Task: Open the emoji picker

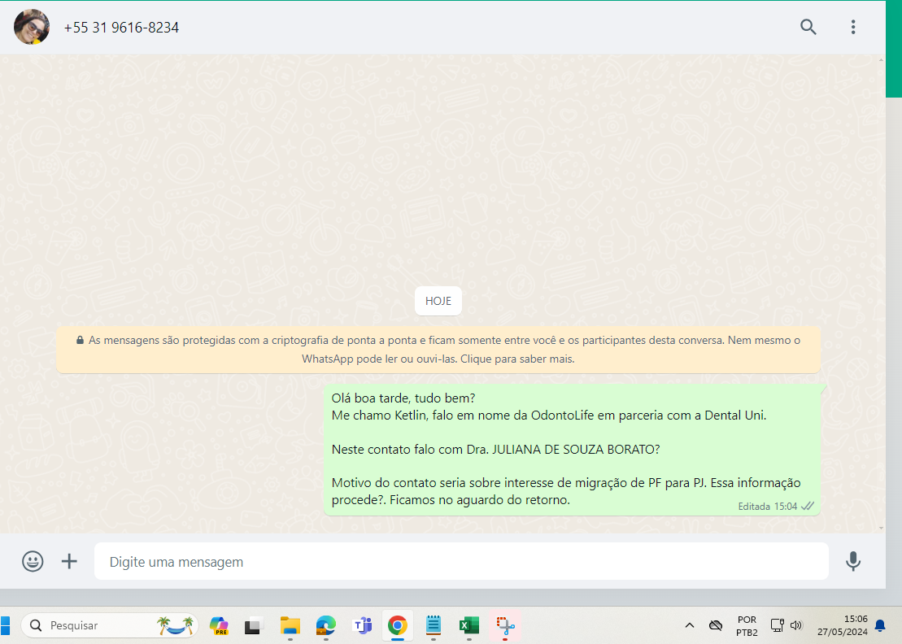Action: (33, 561)
